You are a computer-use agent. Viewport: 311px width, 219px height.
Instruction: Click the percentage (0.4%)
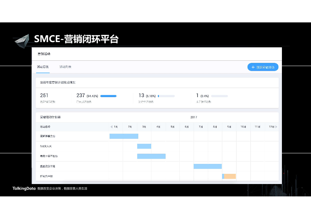pyautogui.click(x=205, y=96)
